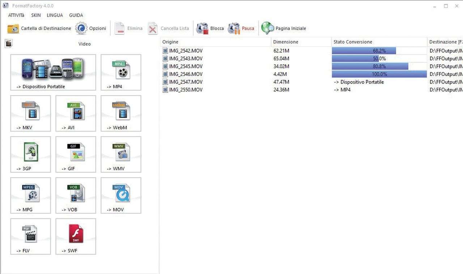Open the ATTIVITà menu
Screen dimensions: 463x274
[16, 15]
